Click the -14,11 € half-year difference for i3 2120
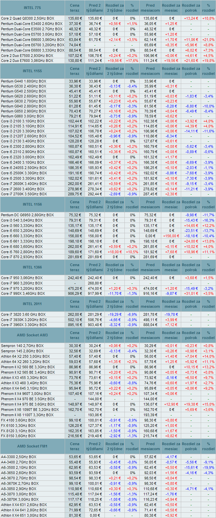The width and height of the screenshot is (216, 518). point(191,131)
